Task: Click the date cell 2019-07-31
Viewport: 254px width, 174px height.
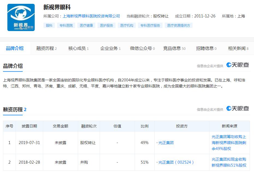Action: point(29,143)
